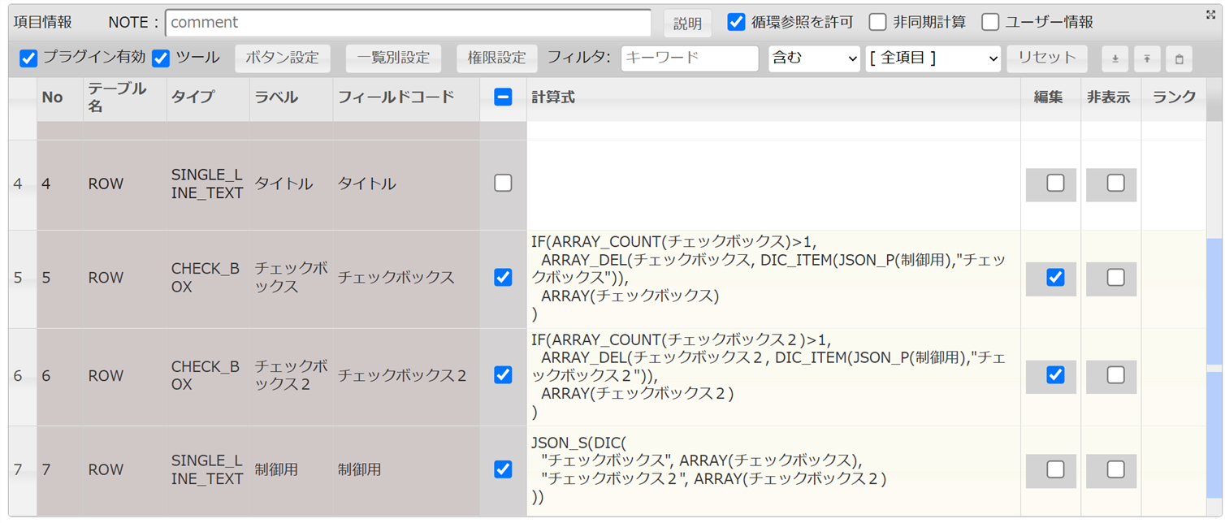Toggle ツール checkbox
The height and width of the screenshot is (523, 1225).
161,58
